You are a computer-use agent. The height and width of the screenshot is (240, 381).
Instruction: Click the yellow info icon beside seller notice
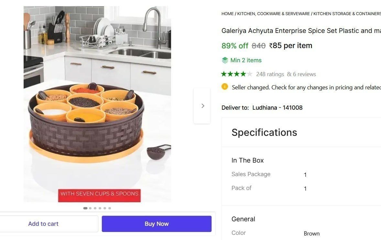pyautogui.click(x=225, y=87)
